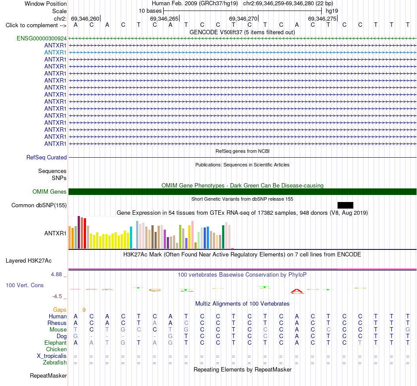Click the dark green OMIM Genes bar

(x=243, y=191)
